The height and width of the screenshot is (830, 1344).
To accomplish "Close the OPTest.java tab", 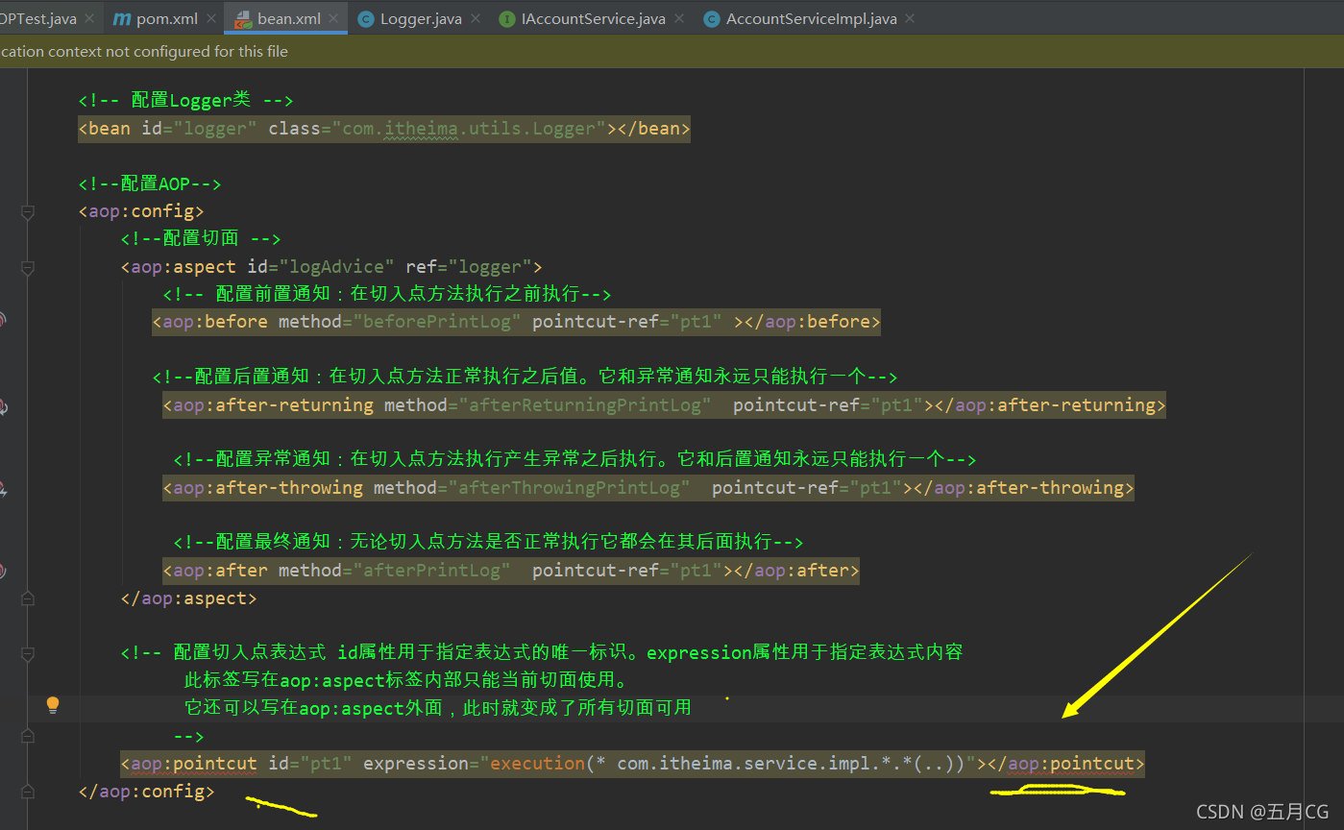I will point(89,18).
